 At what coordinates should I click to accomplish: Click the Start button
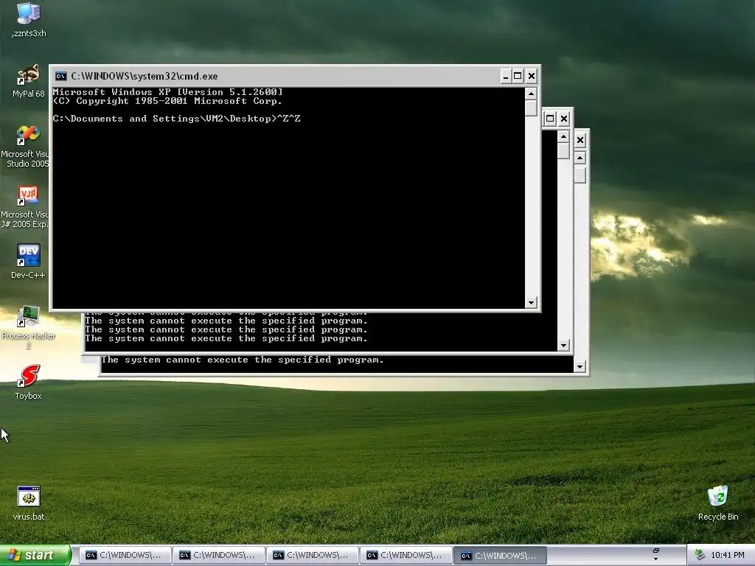[35, 556]
